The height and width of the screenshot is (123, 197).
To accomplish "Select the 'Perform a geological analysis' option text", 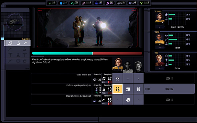I will [78, 85].
